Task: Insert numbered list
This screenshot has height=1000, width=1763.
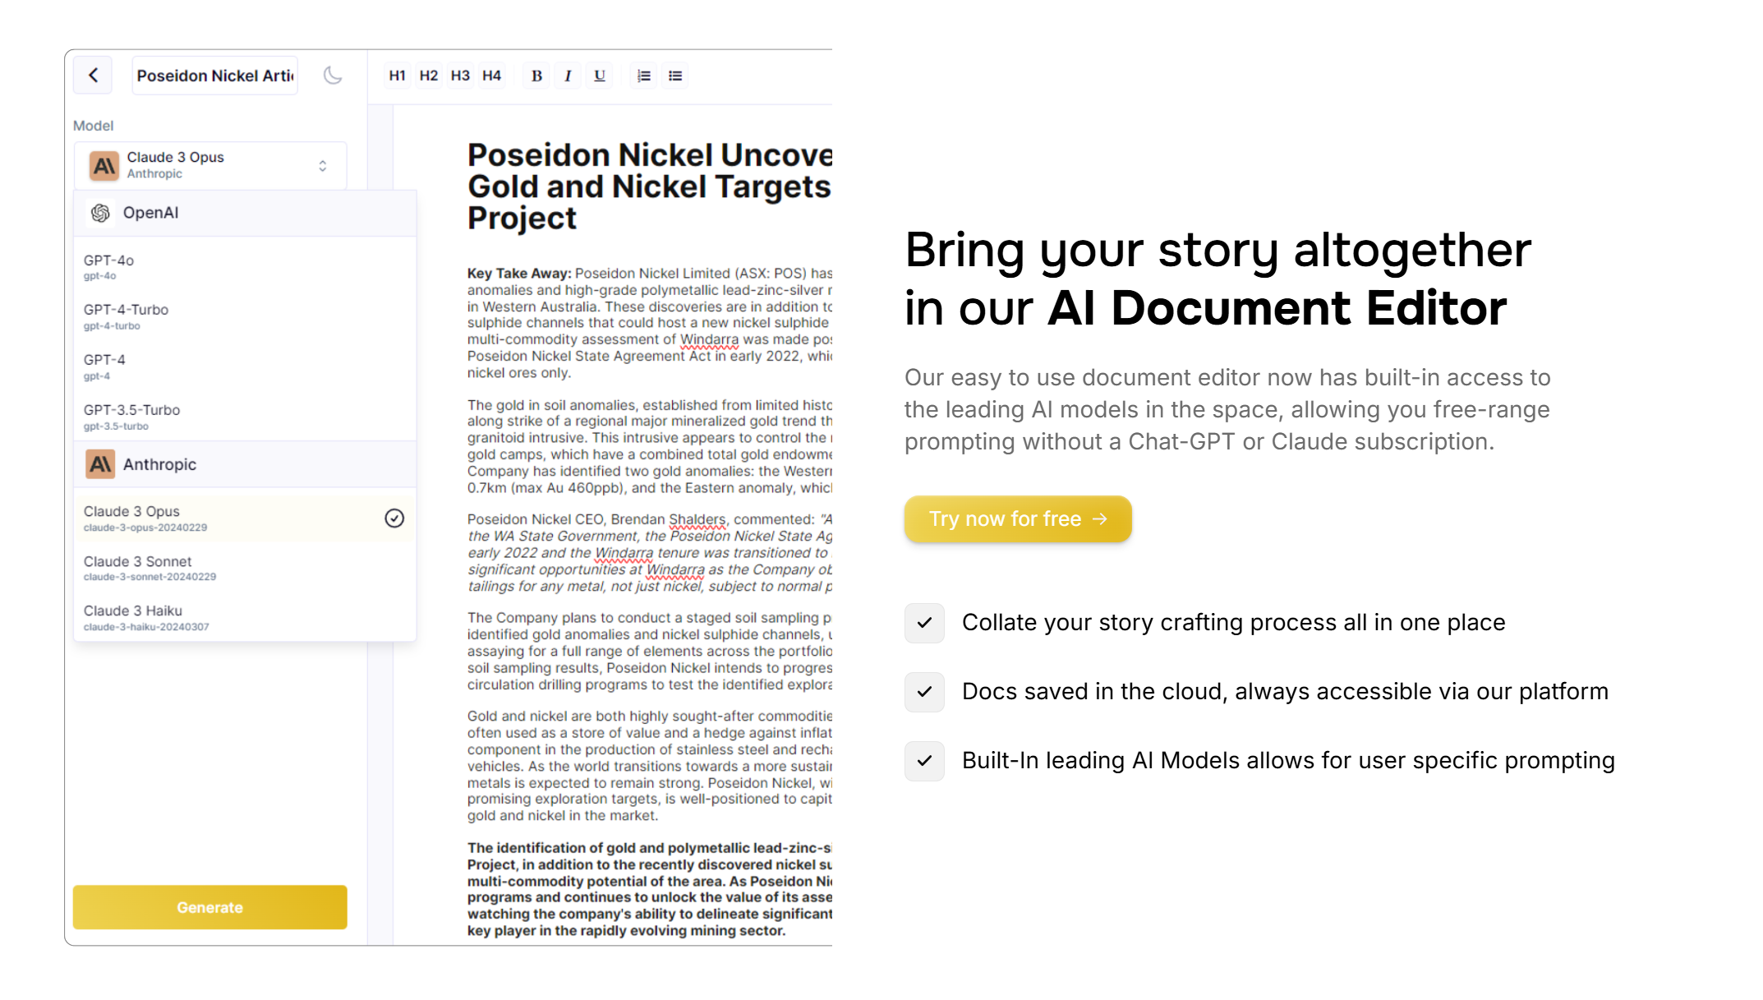Action: 644,76
